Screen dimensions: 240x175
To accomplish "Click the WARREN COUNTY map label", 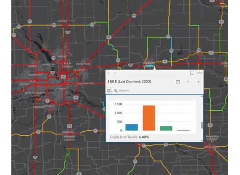I will coord(69,138).
